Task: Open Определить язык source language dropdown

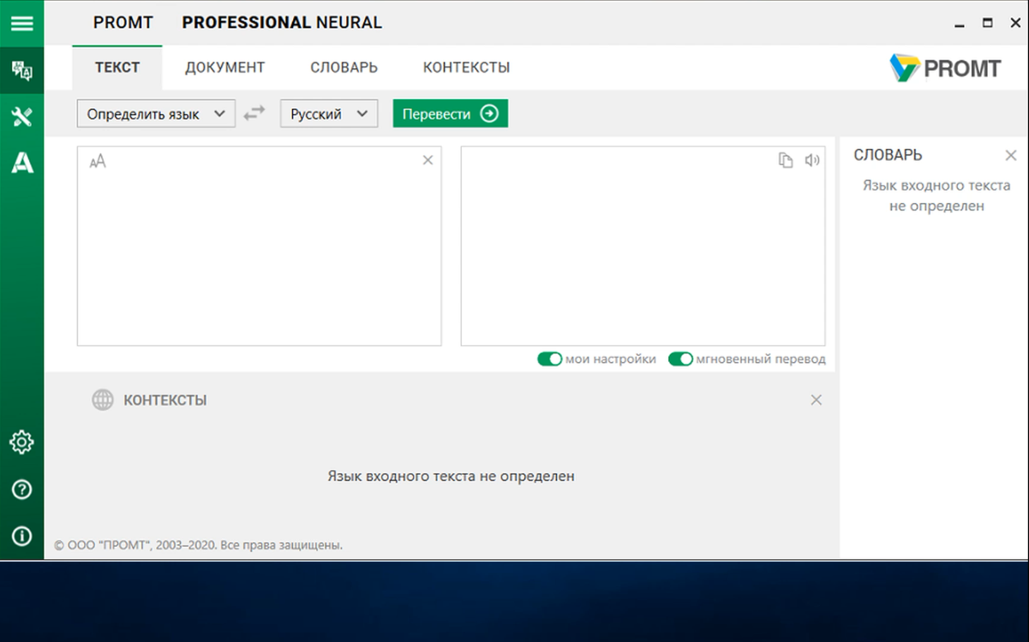Action: point(156,114)
